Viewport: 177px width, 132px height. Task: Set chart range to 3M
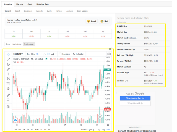pyautogui.click(x=28, y=130)
